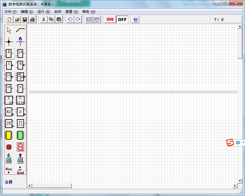The height and width of the screenshot is (196, 245).
Task: Pick the XNOR gate (=) component
Action: [x=20, y=89]
